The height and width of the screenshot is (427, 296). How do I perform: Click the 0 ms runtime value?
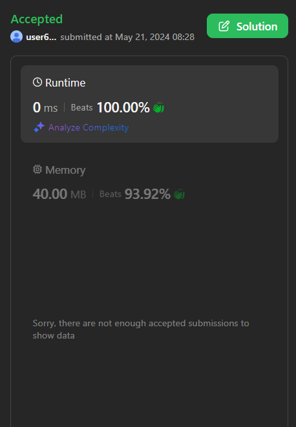(45, 107)
